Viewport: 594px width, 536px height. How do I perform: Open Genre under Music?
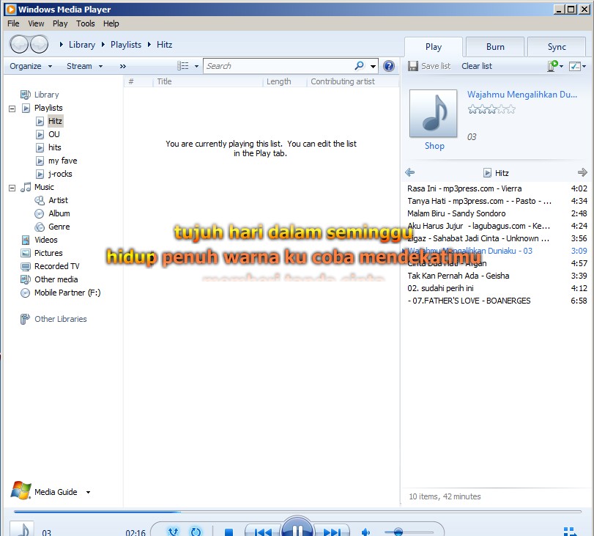pyautogui.click(x=59, y=227)
